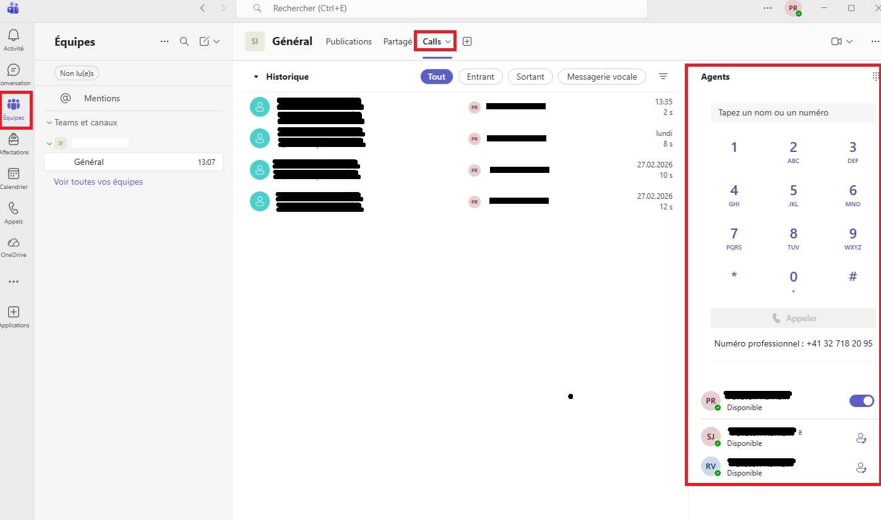Select the Entrant filter pill
The image size is (881, 520).
click(x=480, y=77)
